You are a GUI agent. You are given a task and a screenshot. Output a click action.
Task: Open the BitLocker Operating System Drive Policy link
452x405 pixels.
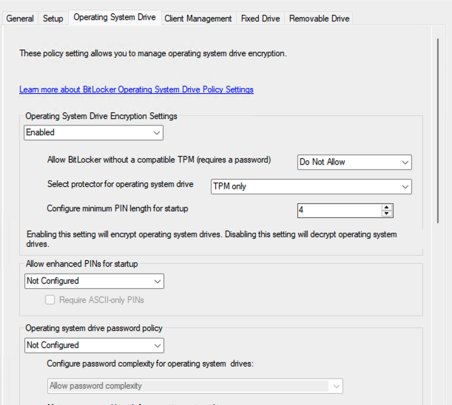(136, 89)
